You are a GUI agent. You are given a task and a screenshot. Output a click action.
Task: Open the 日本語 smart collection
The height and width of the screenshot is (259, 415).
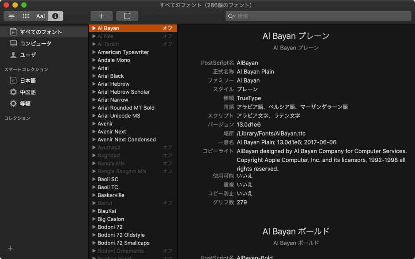[28, 81]
